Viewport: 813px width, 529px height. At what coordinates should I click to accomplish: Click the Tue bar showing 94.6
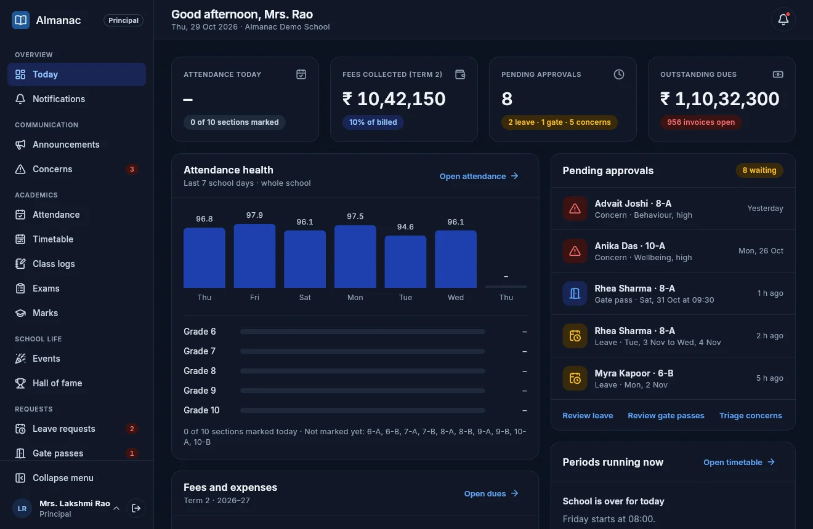pos(405,261)
